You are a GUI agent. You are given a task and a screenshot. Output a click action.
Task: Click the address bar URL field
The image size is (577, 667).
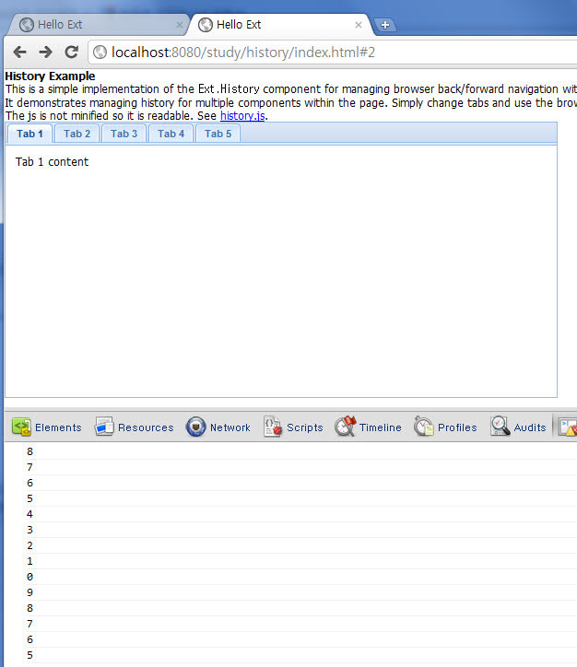tap(332, 53)
